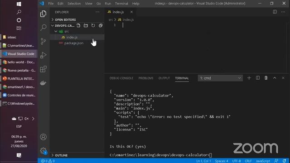
Task: Click New File icon in explorer header
Action: tap(78, 25)
